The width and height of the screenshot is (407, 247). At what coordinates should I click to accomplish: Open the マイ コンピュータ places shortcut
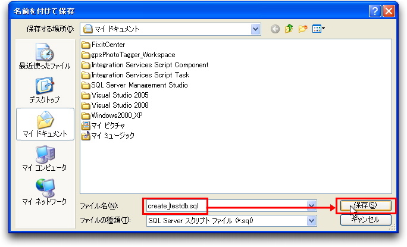45,158
